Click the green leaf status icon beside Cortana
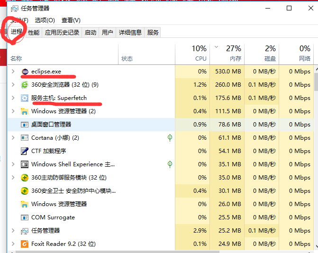 pos(170,138)
